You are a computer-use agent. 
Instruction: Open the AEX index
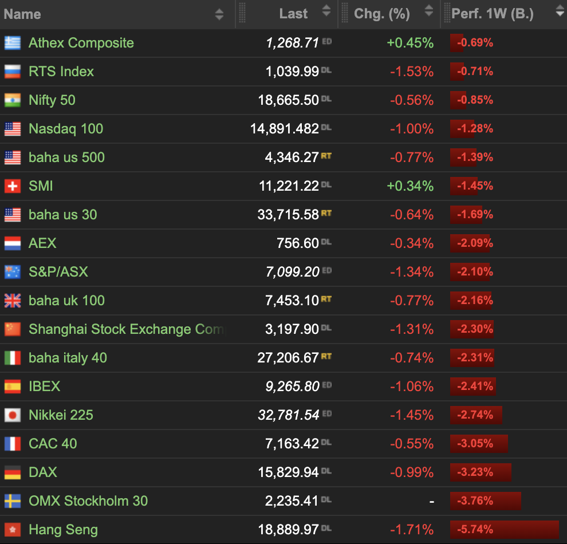click(43, 243)
